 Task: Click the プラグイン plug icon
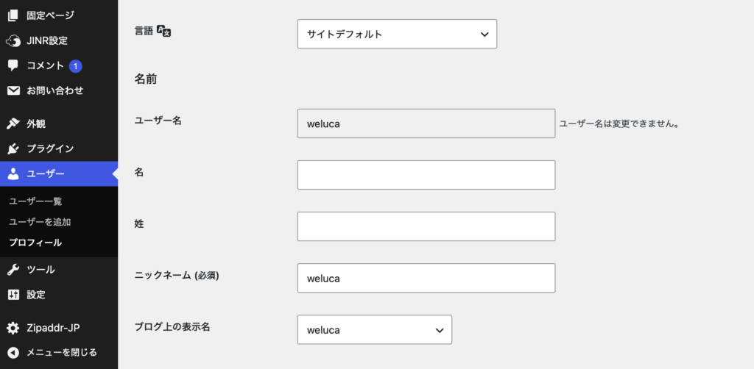point(13,148)
